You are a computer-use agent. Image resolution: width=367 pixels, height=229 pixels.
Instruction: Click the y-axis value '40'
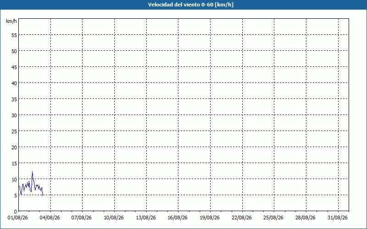[14, 83]
